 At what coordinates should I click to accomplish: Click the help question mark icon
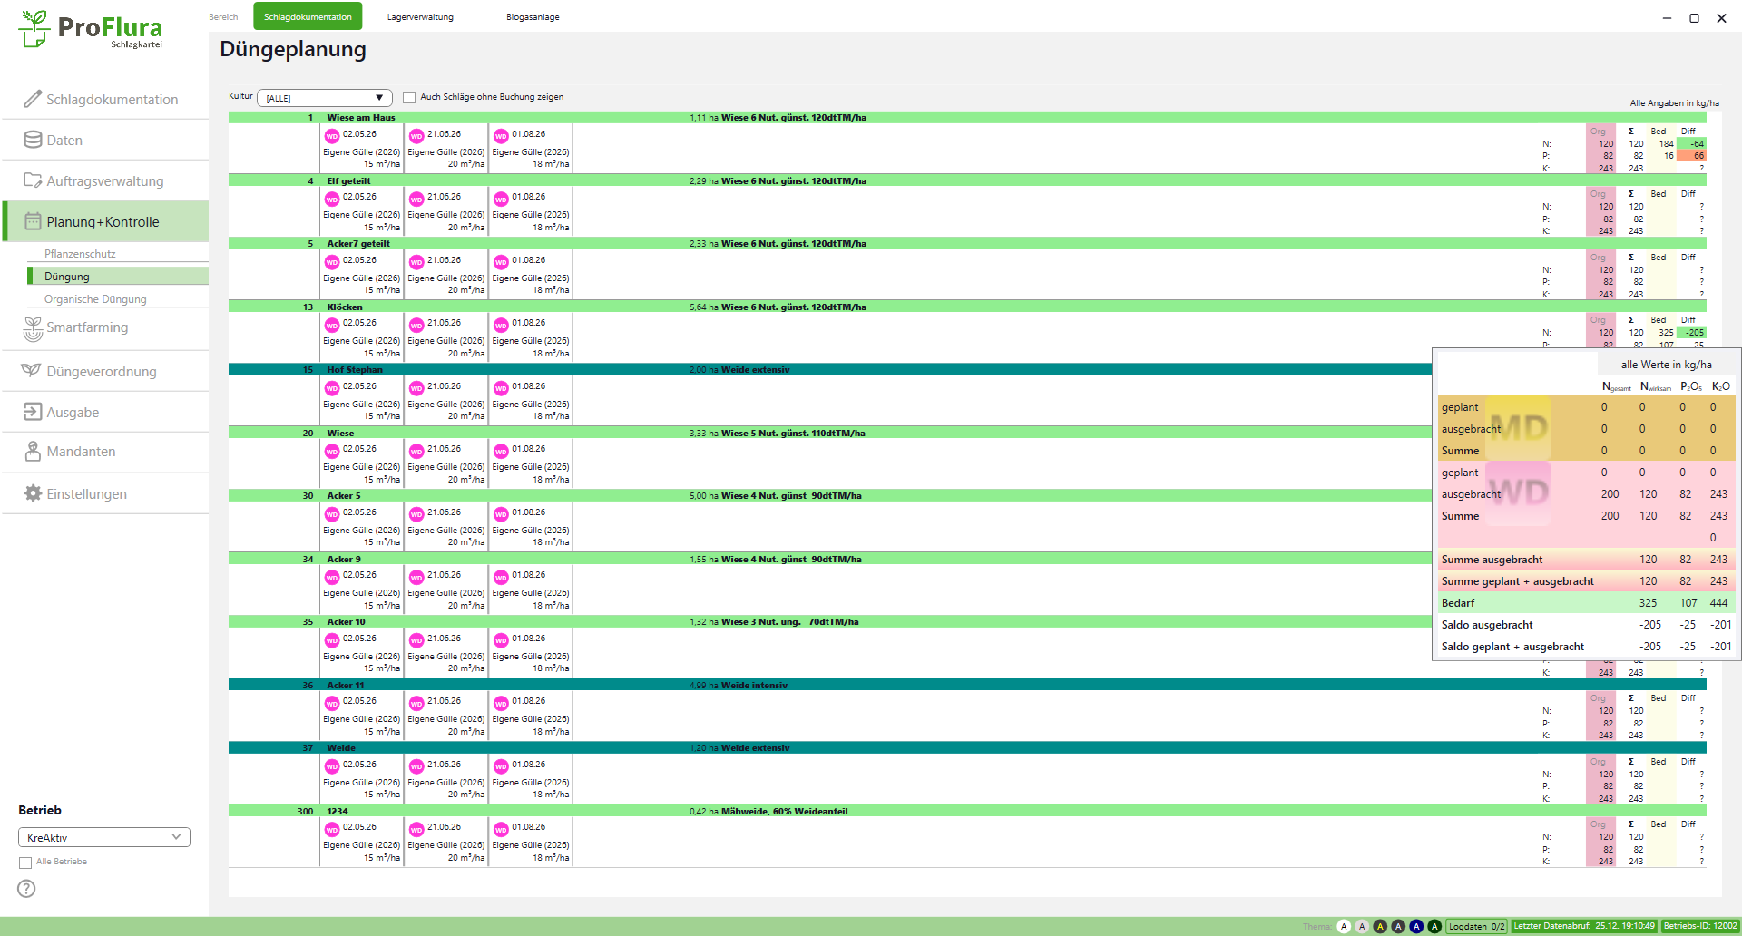[x=27, y=889]
